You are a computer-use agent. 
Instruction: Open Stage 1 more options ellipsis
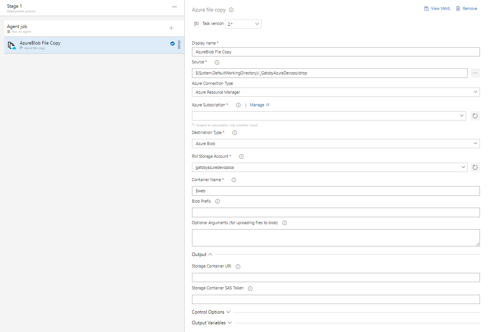[x=174, y=7]
